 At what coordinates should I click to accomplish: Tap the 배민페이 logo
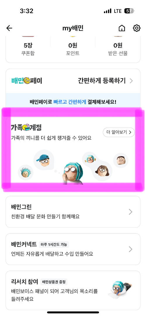[x=27, y=81]
